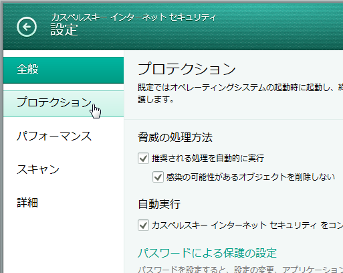
Task: Switch to the パフォーマンス section
Action: tap(64, 136)
